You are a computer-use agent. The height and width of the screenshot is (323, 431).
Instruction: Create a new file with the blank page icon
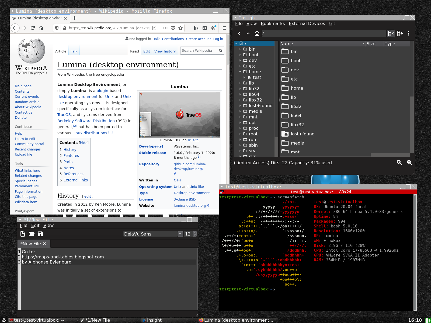pos(23,234)
